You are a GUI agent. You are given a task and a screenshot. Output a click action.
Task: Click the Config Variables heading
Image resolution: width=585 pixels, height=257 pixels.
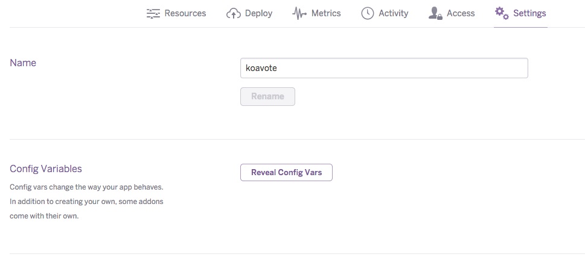(x=45, y=169)
